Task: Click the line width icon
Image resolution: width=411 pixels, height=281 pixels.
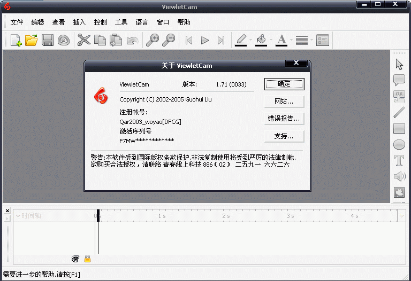Action: pyautogui.click(x=302, y=41)
